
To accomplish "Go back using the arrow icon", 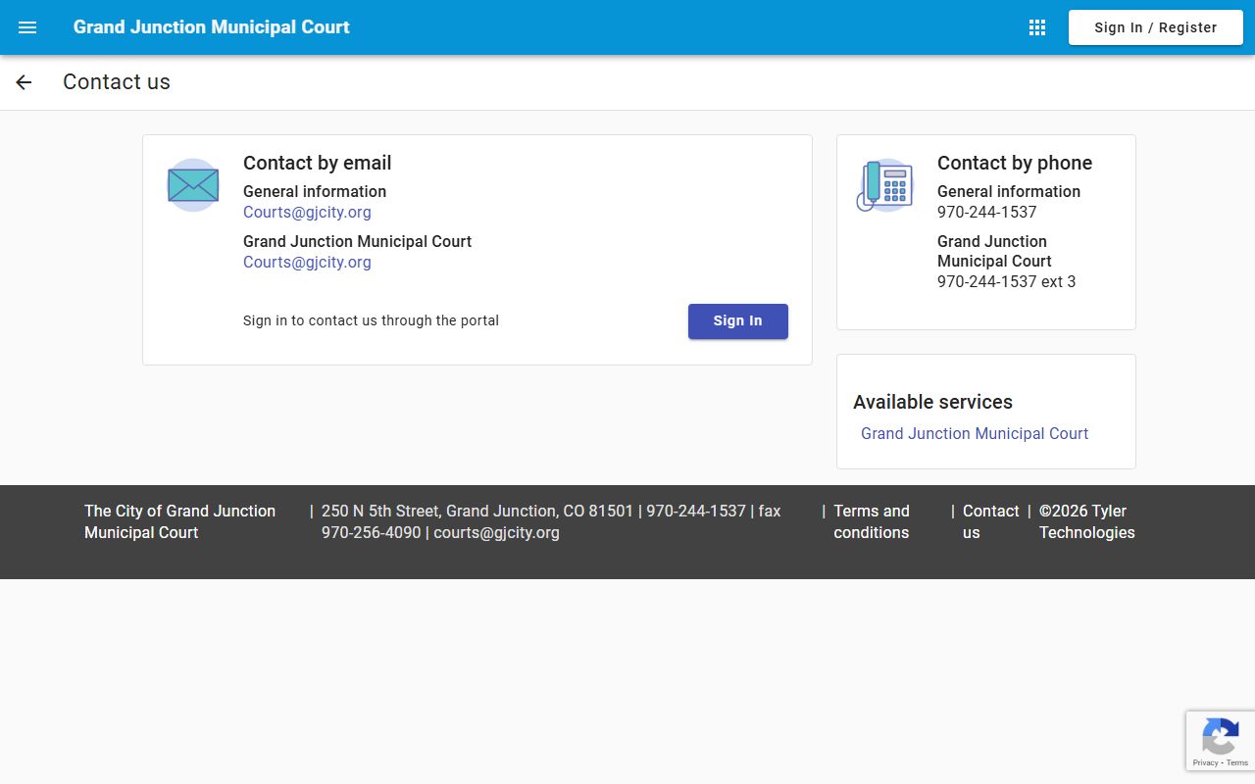I will [24, 82].
